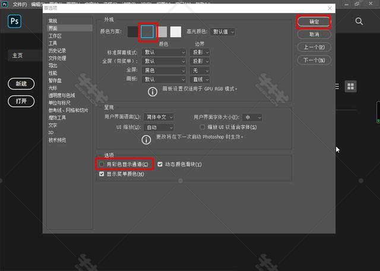Toggle 动态颜色滑块 checkbox

(x=160, y=164)
